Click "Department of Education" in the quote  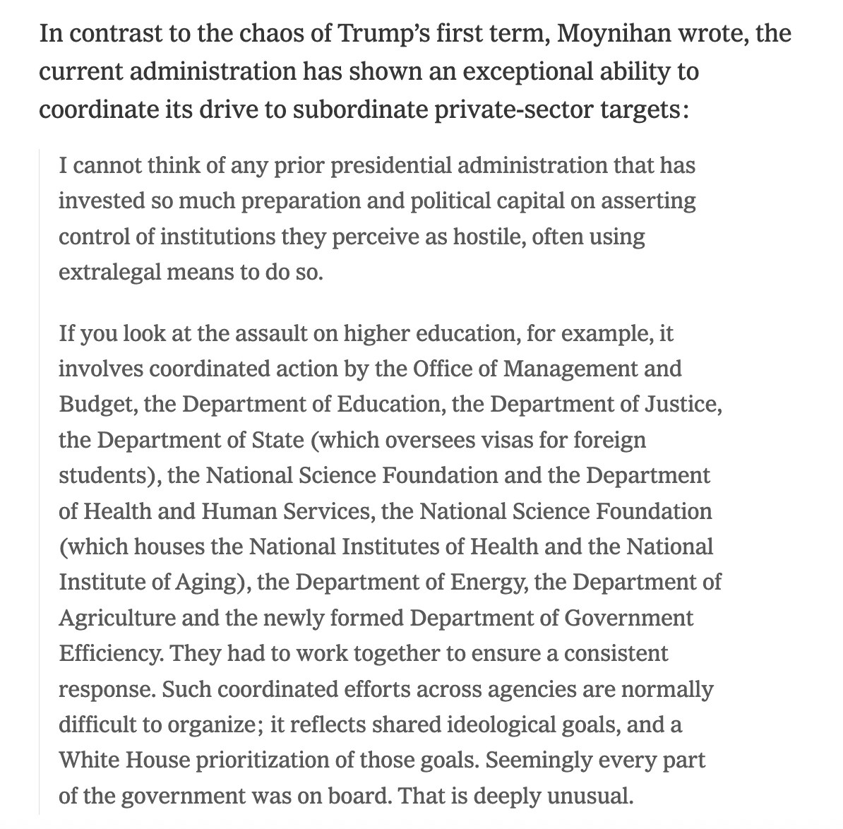pos(311,404)
